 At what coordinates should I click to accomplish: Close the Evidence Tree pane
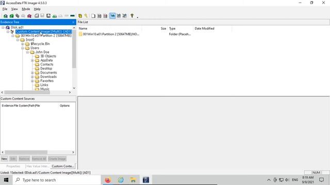click(73, 22)
